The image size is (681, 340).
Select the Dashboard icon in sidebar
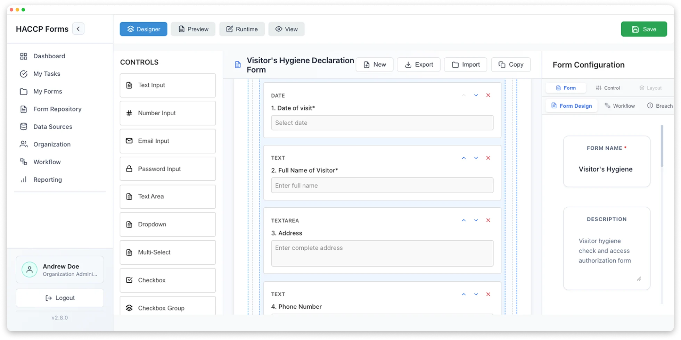coord(23,56)
